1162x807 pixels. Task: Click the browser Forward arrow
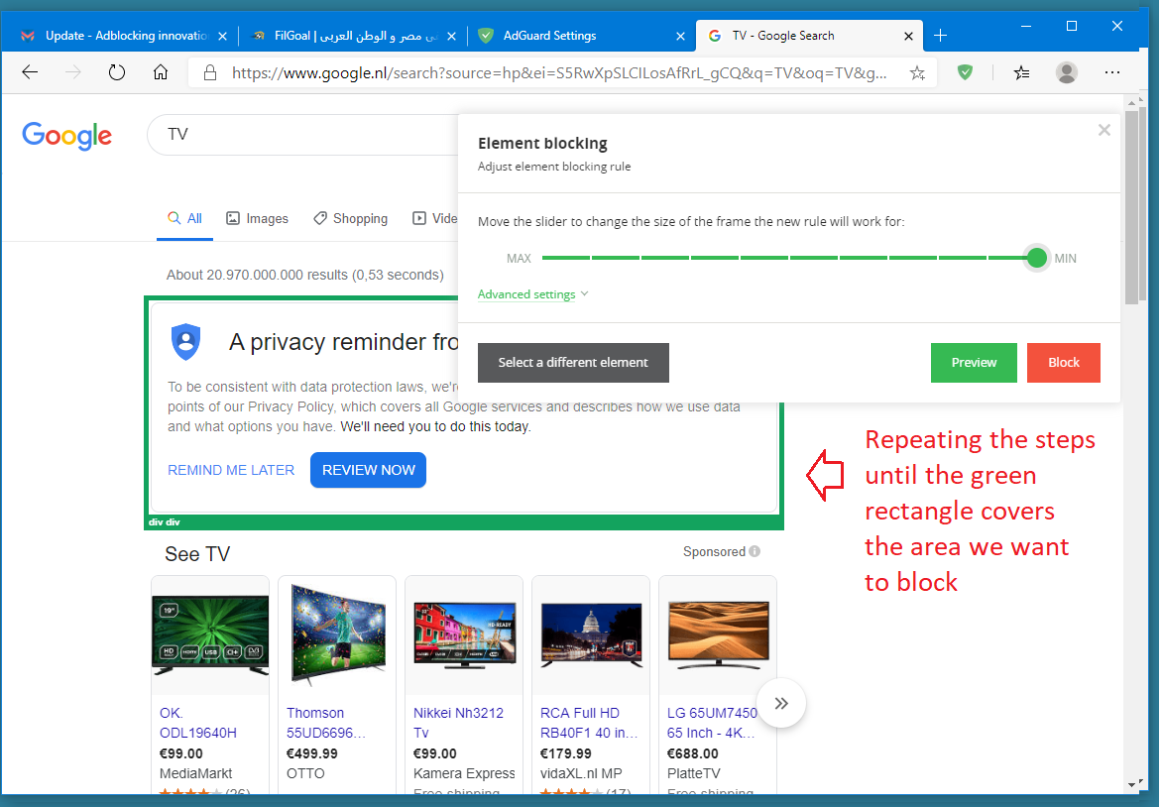click(x=72, y=72)
